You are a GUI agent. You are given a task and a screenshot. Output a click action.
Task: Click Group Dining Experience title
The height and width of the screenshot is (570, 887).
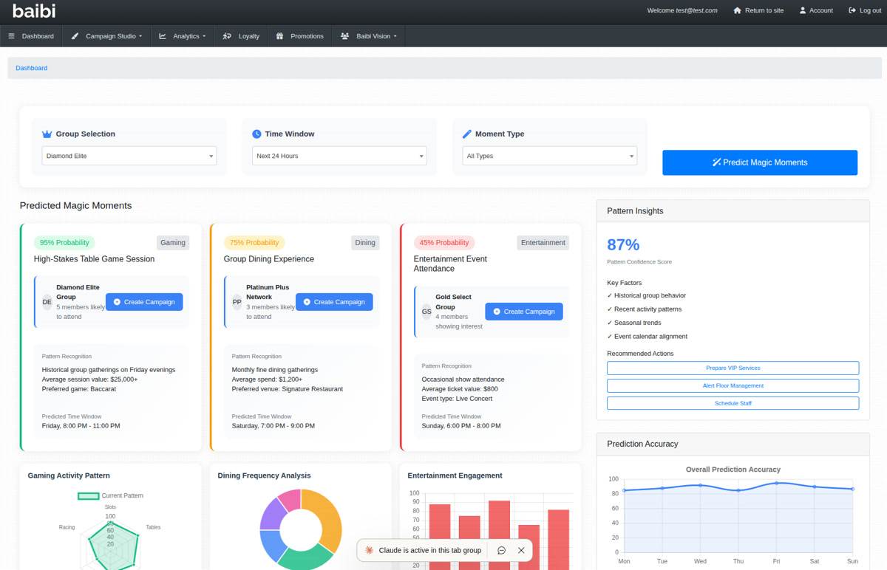point(269,259)
